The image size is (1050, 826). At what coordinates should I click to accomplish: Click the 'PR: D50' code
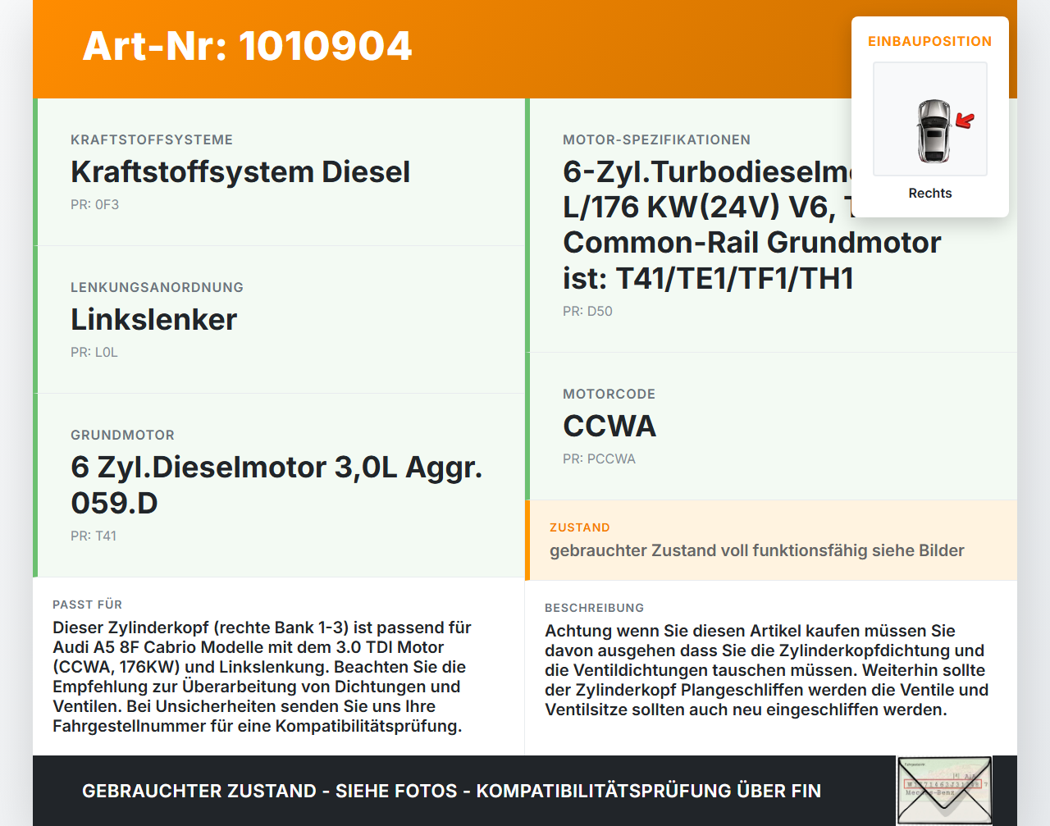pyautogui.click(x=587, y=311)
